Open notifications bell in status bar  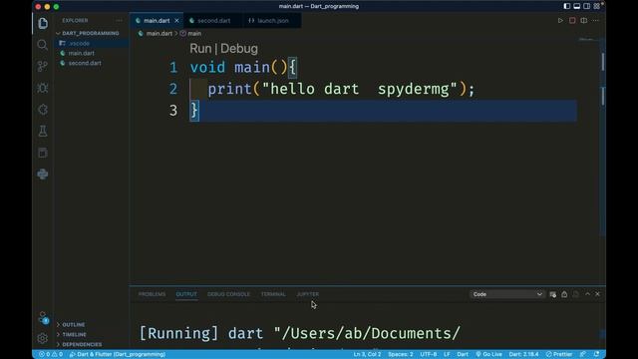(x=596, y=354)
